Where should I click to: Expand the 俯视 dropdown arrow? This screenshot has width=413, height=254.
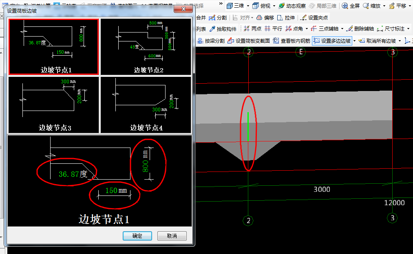pos(274,6)
